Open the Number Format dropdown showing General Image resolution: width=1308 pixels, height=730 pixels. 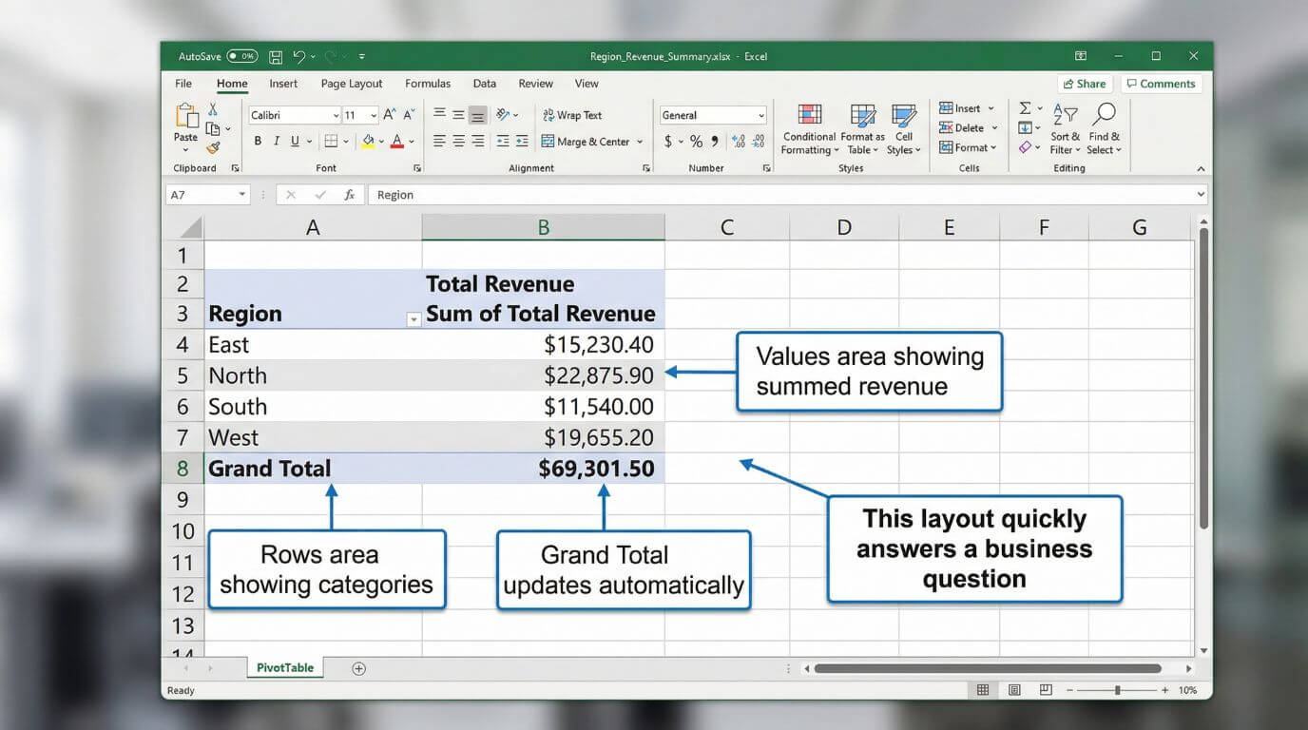pyautogui.click(x=713, y=114)
